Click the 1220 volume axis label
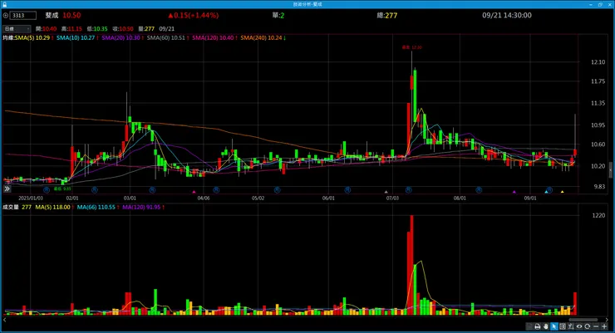This screenshot has height=333, width=615. [x=598, y=215]
